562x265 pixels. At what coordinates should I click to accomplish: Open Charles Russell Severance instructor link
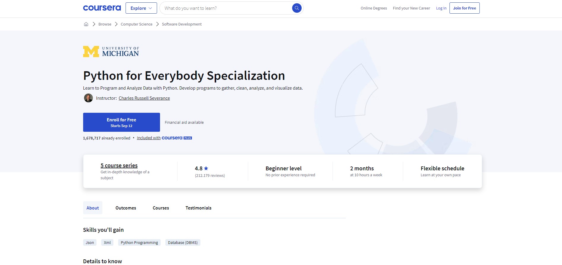pyautogui.click(x=144, y=98)
